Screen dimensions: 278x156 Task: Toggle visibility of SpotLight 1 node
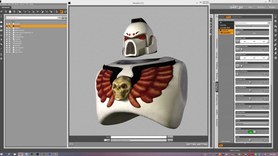point(7,46)
